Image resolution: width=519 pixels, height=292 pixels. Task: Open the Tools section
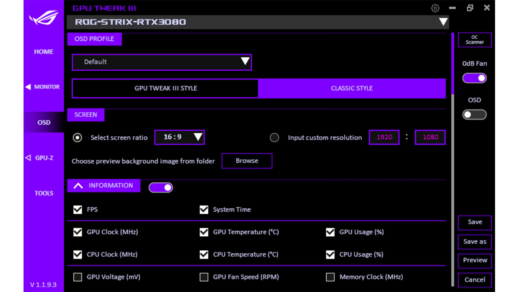(x=44, y=193)
